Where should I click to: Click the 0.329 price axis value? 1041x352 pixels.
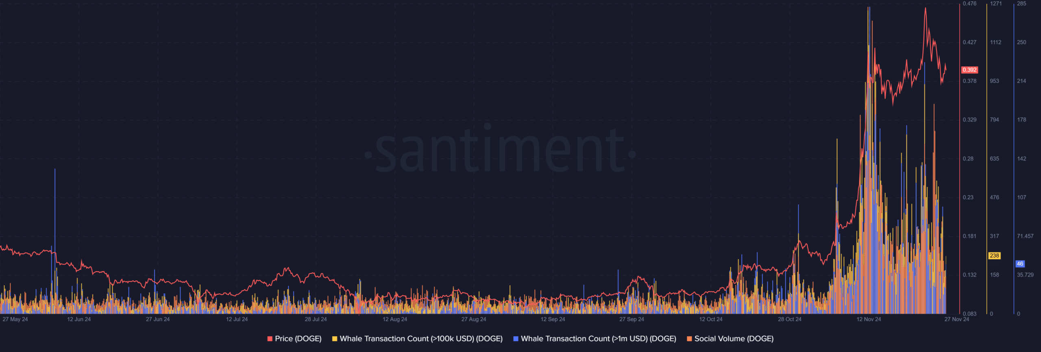(x=969, y=120)
